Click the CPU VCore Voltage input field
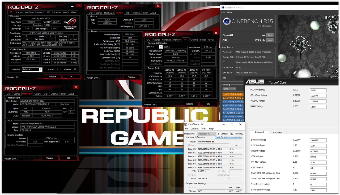Viewport: 340px width, 195px height. (318, 96)
